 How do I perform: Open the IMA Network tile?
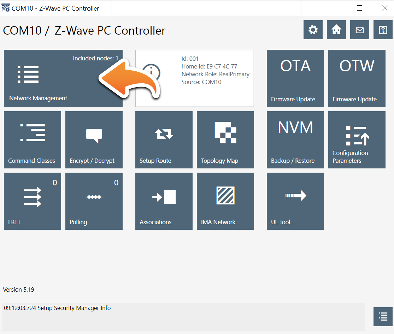(225, 201)
